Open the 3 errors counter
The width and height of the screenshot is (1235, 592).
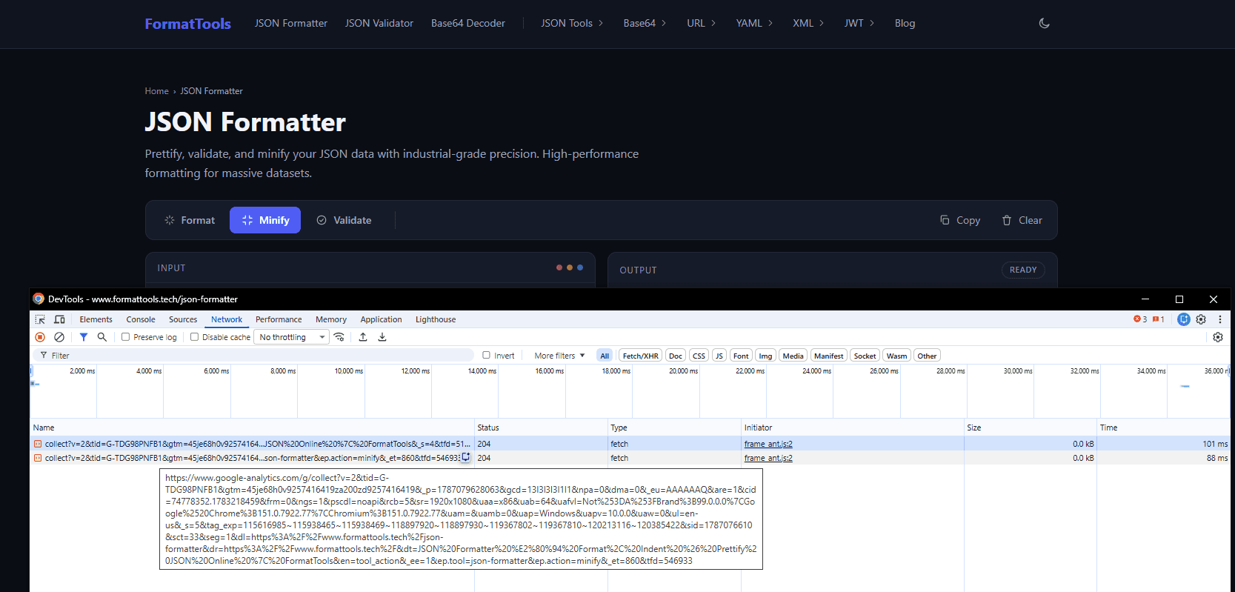pyautogui.click(x=1140, y=319)
